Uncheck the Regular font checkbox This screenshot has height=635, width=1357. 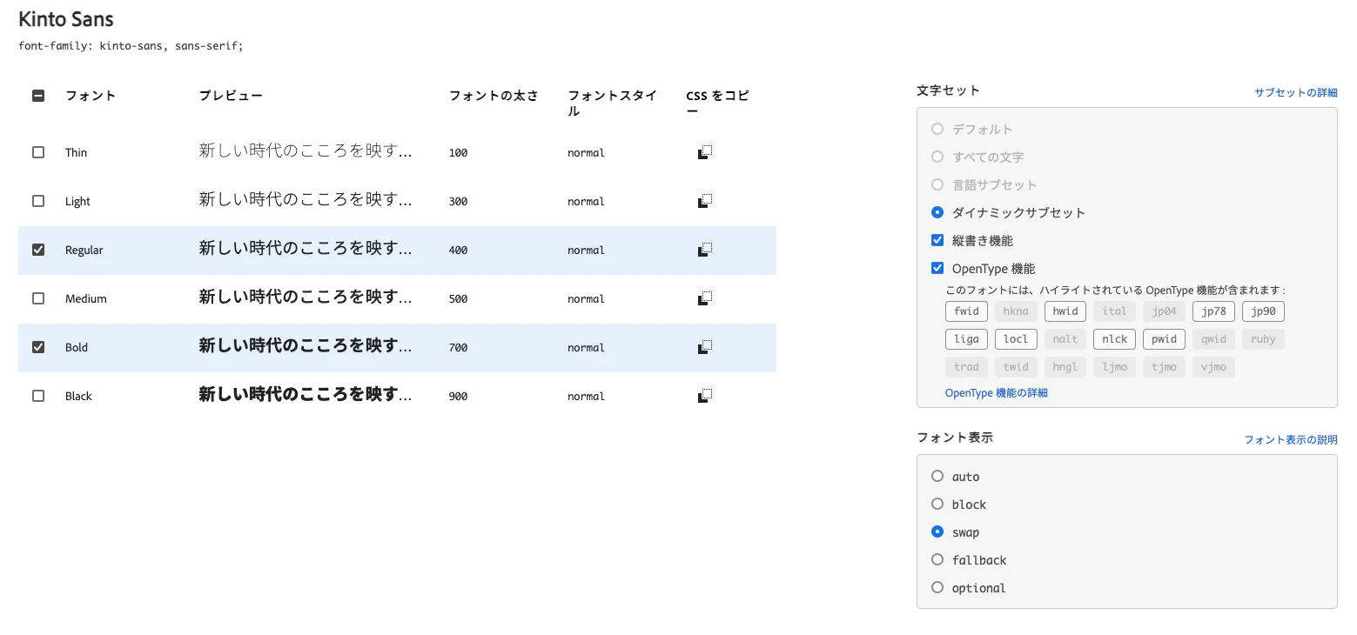click(x=38, y=250)
